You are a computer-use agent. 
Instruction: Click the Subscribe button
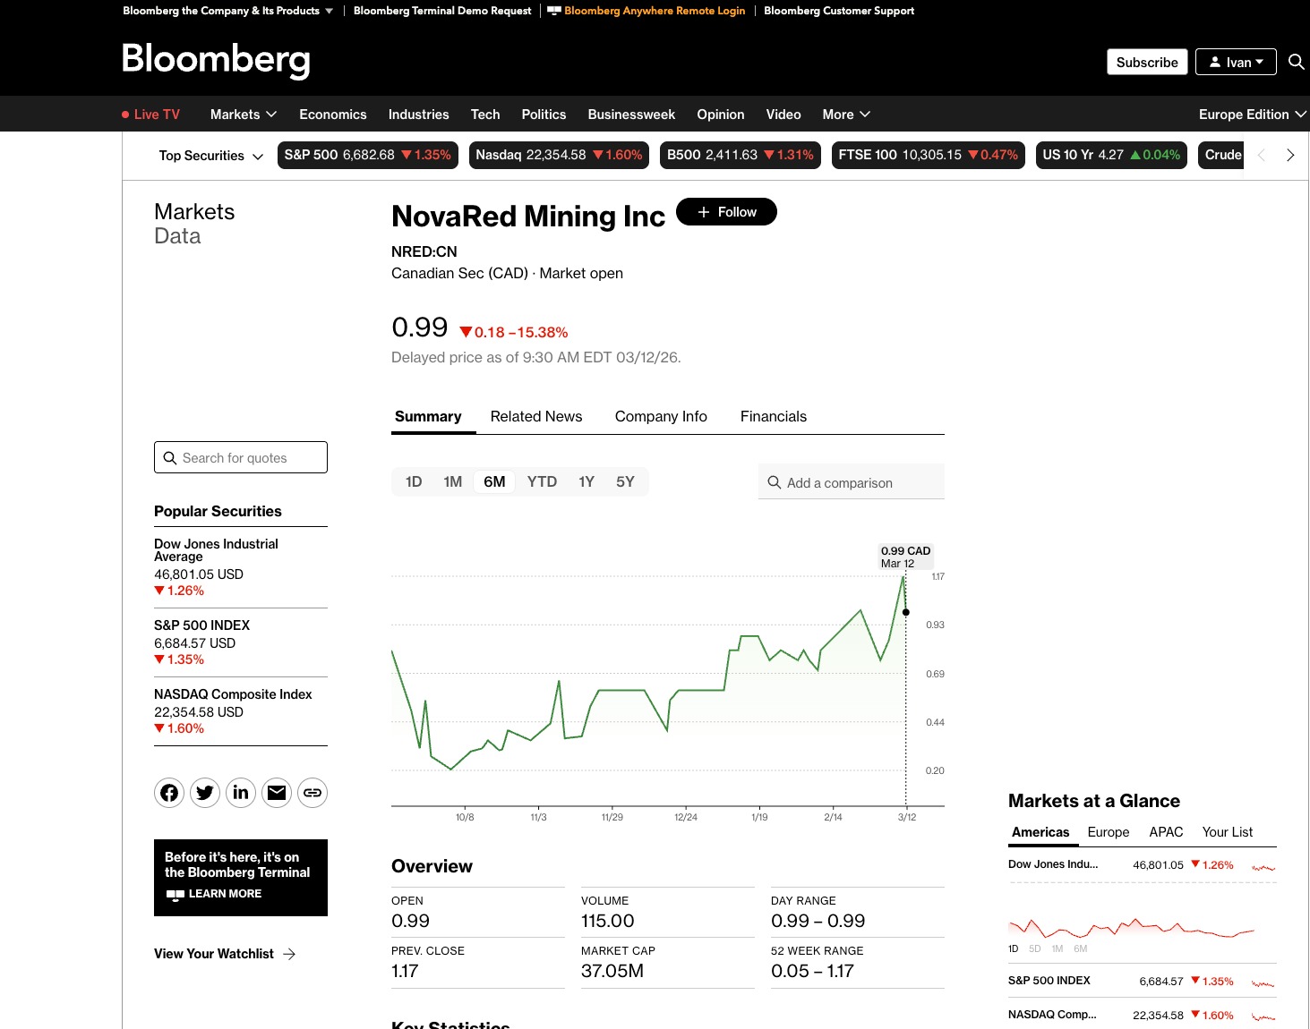coord(1147,62)
